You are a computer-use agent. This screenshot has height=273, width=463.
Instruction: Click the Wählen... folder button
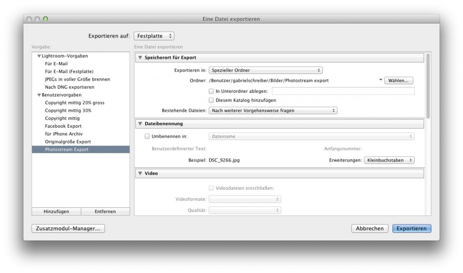pos(399,81)
